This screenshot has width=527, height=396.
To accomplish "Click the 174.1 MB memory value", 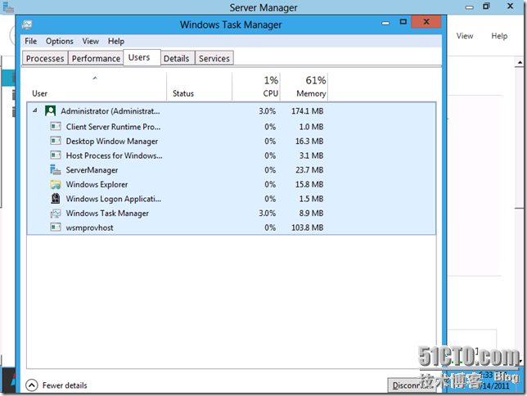I will (307, 111).
